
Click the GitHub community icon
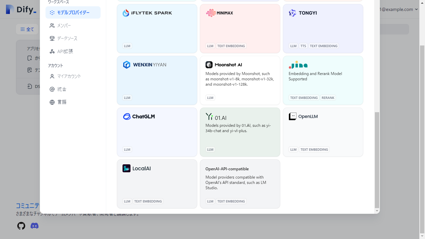(21, 226)
